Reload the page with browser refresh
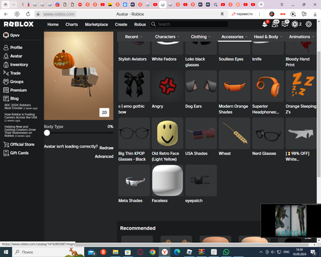The width and height of the screenshot is (321, 257). (28, 14)
